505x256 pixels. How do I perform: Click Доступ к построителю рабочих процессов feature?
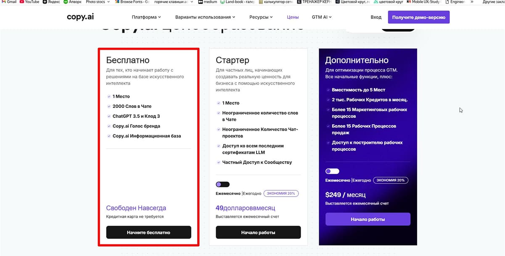[x=367, y=146]
